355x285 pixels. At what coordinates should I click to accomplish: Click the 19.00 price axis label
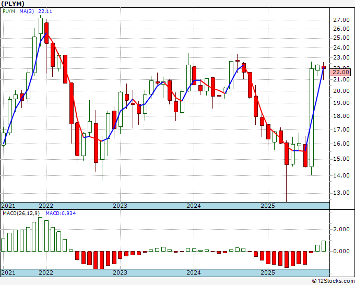point(341,103)
